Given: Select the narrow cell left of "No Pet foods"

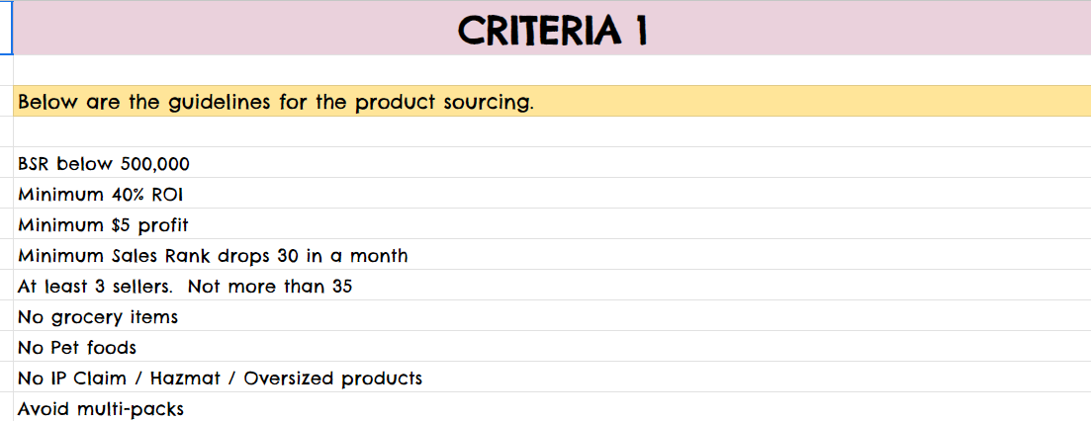Looking at the screenshot, I should [6, 347].
